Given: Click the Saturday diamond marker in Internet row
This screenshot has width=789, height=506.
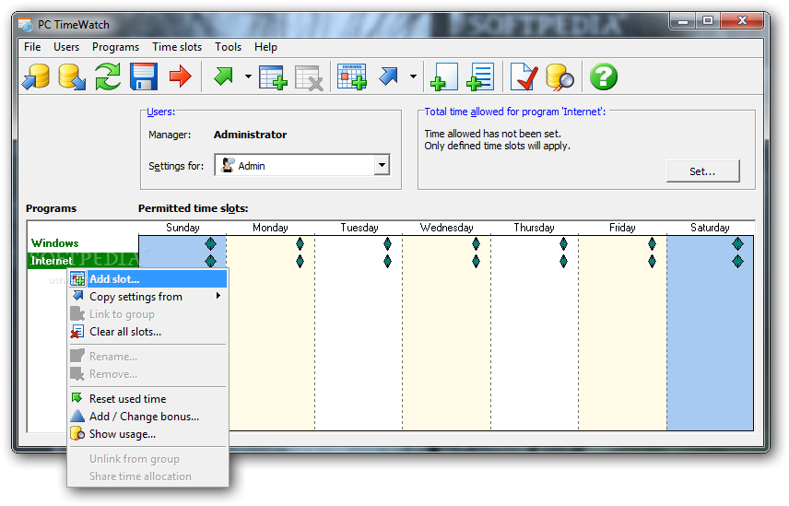Looking at the screenshot, I should tap(737, 262).
